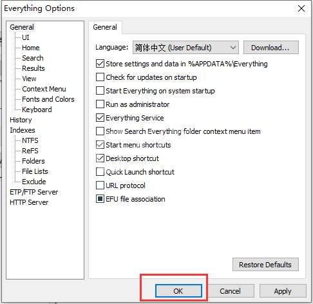This screenshot has width=313, height=304.
Task: Open the Search settings page
Action: click(x=33, y=58)
